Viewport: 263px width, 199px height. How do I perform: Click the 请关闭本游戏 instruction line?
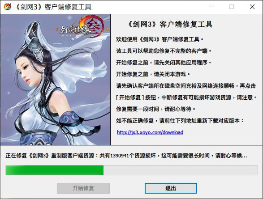click(153, 74)
